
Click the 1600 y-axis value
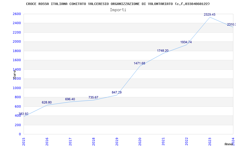pos(17,60)
